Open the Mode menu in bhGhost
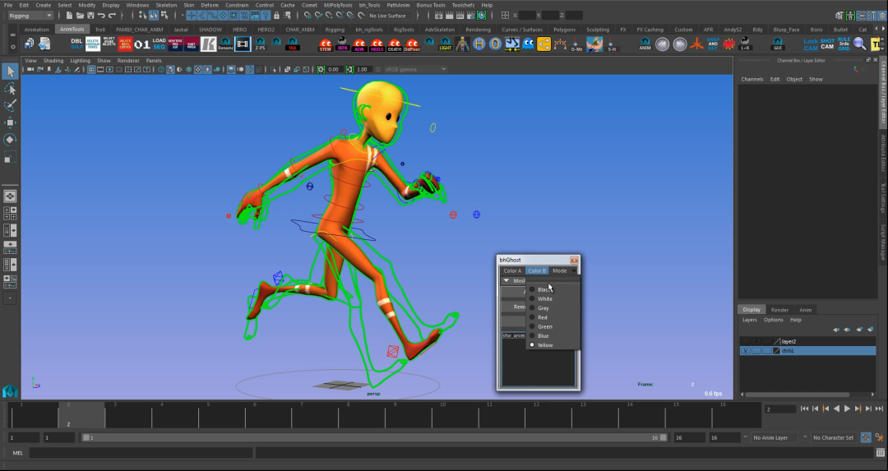The image size is (888, 471). click(x=559, y=270)
